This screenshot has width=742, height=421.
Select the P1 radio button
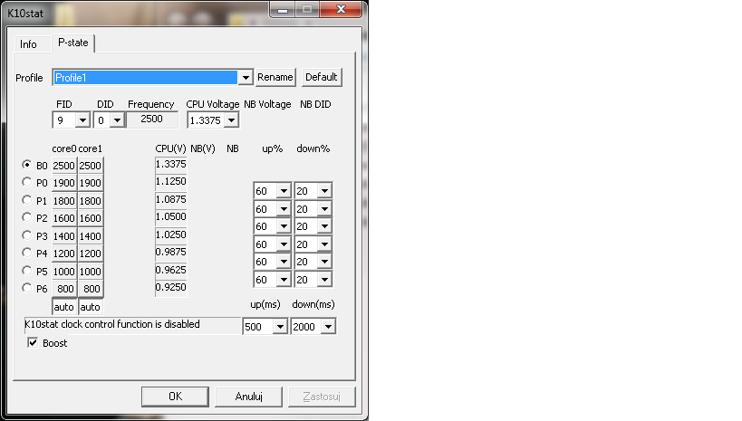click(27, 200)
